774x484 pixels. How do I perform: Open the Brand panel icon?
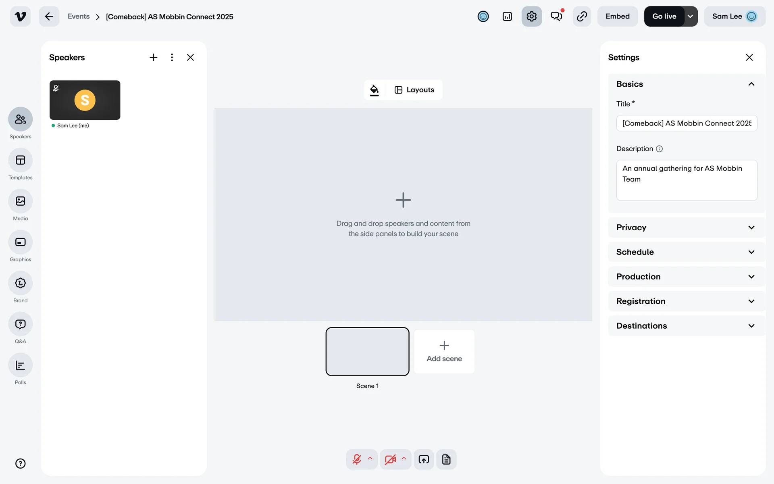pyautogui.click(x=20, y=283)
